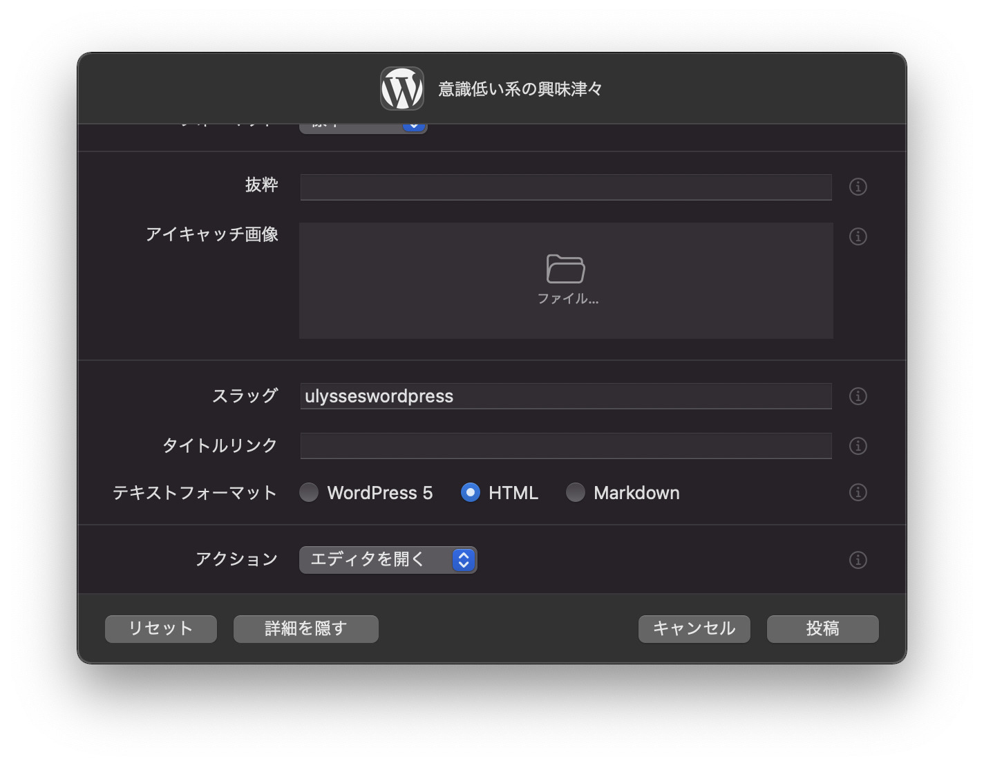Screen dimensions: 984x766
Task: Click the キャンセル button
Action: coord(694,629)
